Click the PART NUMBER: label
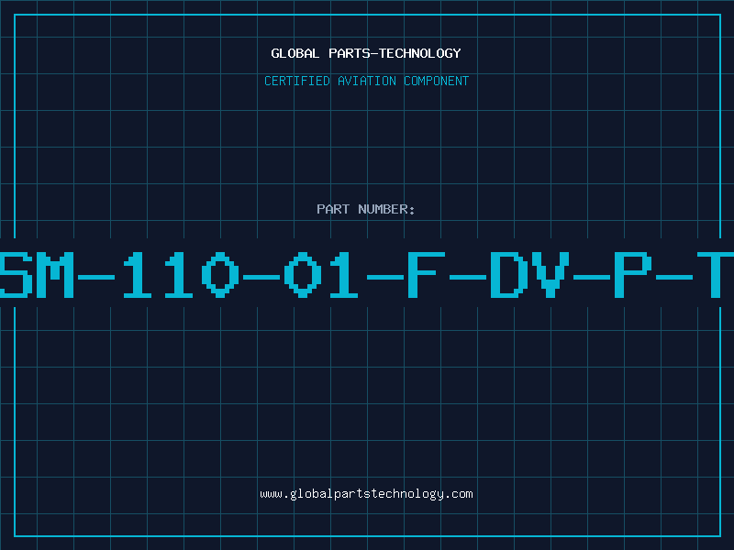The width and height of the screenshot is (734, 550). point(365,209)
